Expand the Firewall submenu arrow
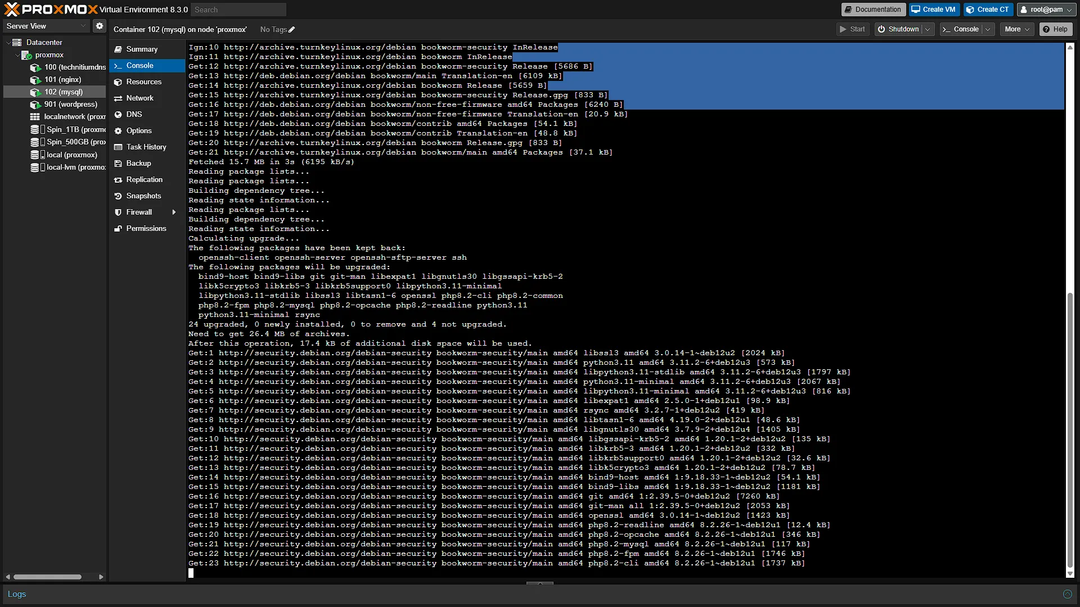 (174, 212)
